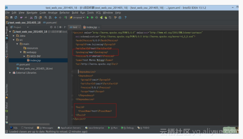This screenshot has width=243, height=139.
Task: Click the green Debug bug icon
Action: point(92,18)
